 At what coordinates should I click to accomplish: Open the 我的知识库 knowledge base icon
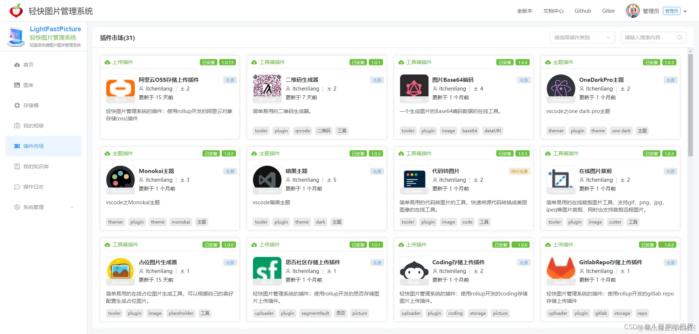(x=17, y=166)
